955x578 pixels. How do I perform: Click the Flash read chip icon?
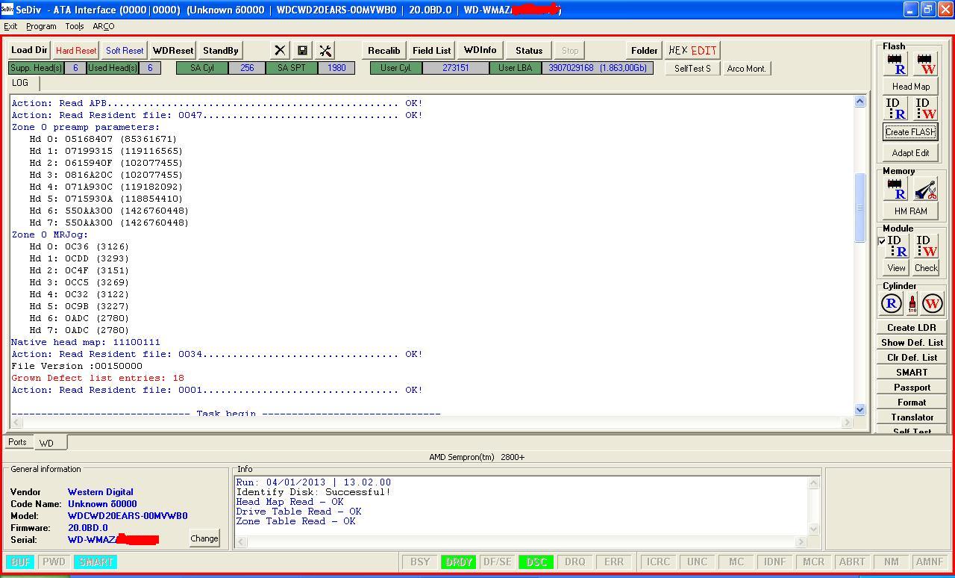click(896, 64)
